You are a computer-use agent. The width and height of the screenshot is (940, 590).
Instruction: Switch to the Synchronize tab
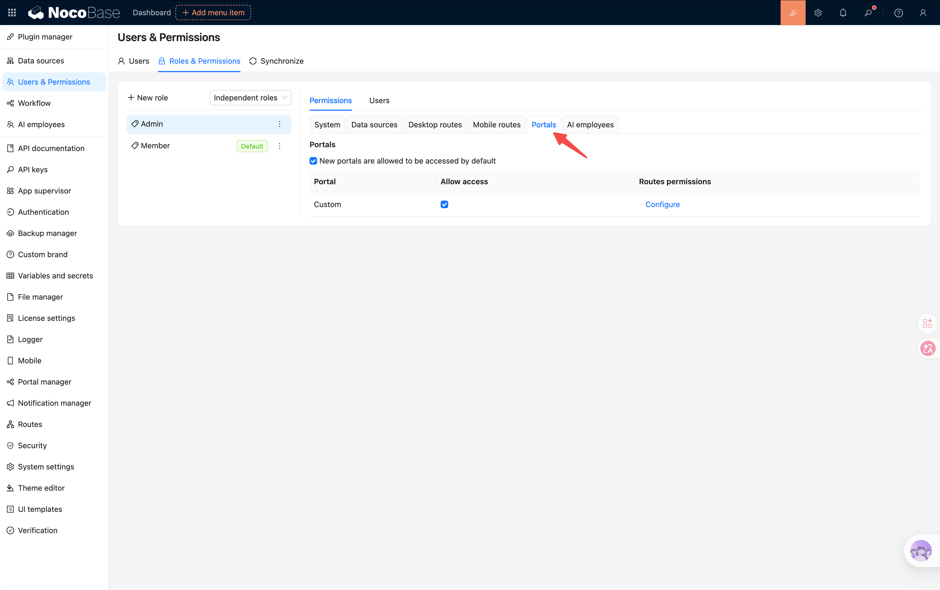click(276, 61)
